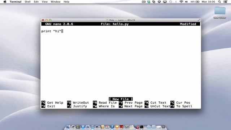Enter full screen using window corner arrows
The image size is (231, 130).
(x=199, y=20)
